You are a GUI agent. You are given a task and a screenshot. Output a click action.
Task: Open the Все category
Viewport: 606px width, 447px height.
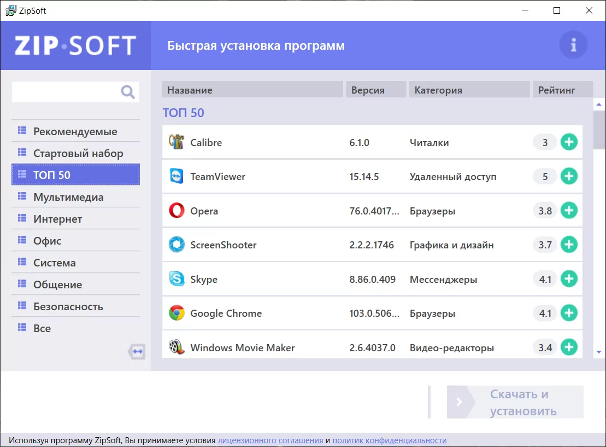tap(75, 328)
